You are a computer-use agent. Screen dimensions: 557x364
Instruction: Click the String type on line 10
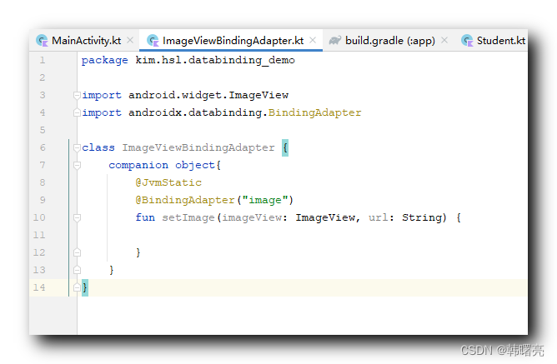tap(422, 218)
